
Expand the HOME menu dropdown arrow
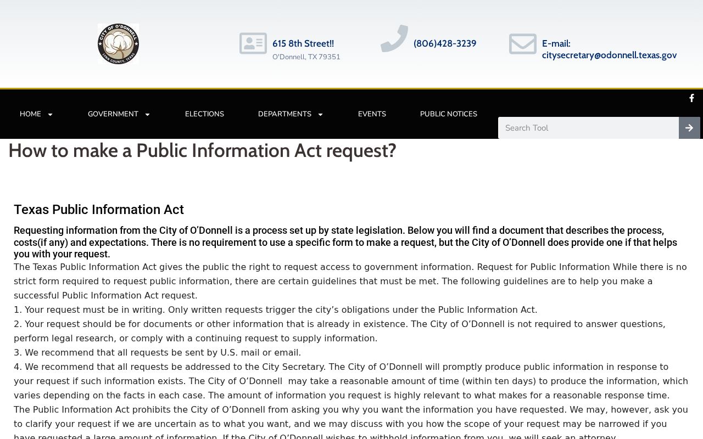[x=50, y=114]
